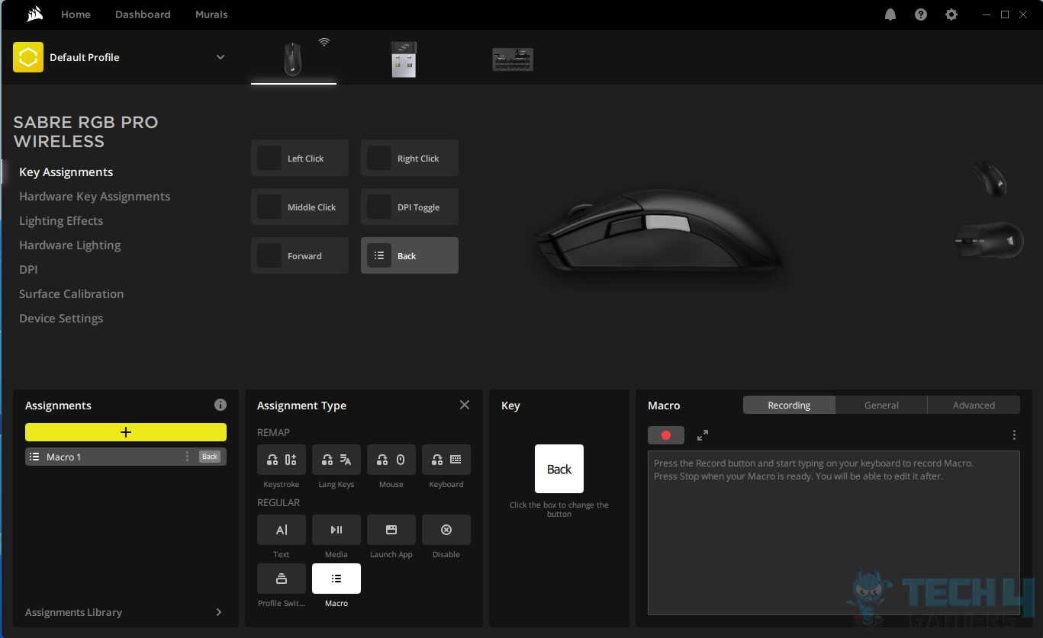Expand the Default Profile dropdown

[221, 57]
